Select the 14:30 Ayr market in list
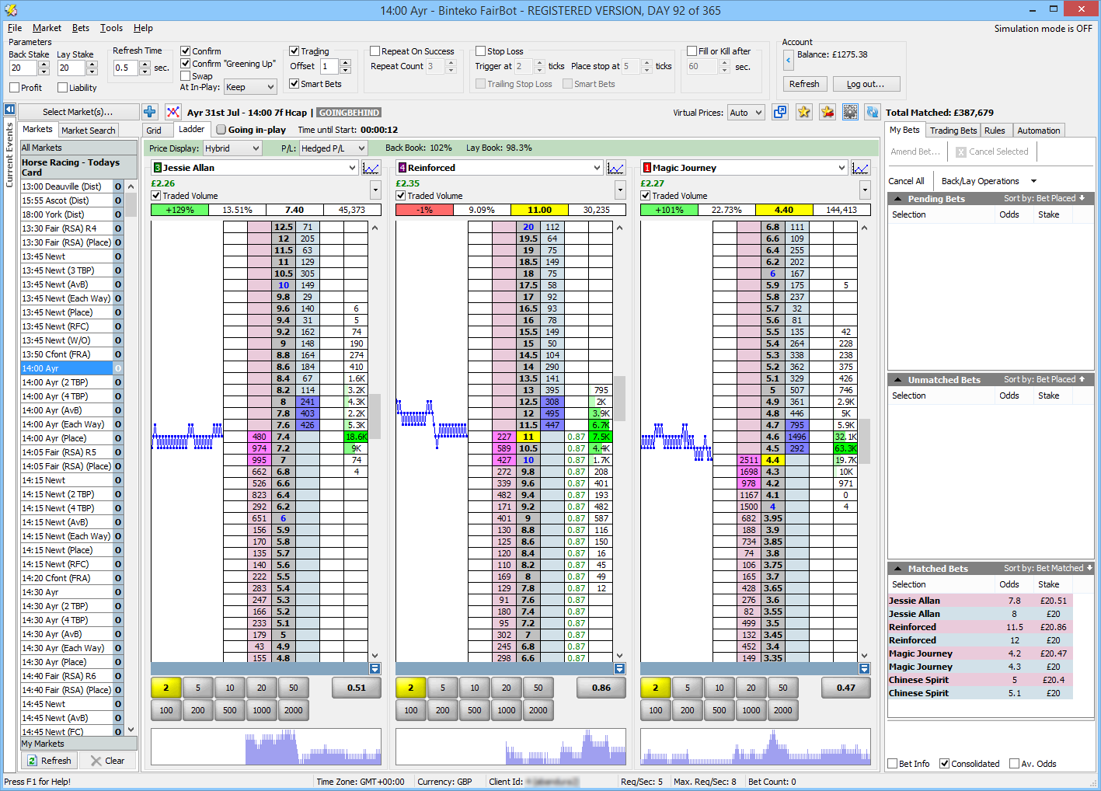 pos(40,591)
